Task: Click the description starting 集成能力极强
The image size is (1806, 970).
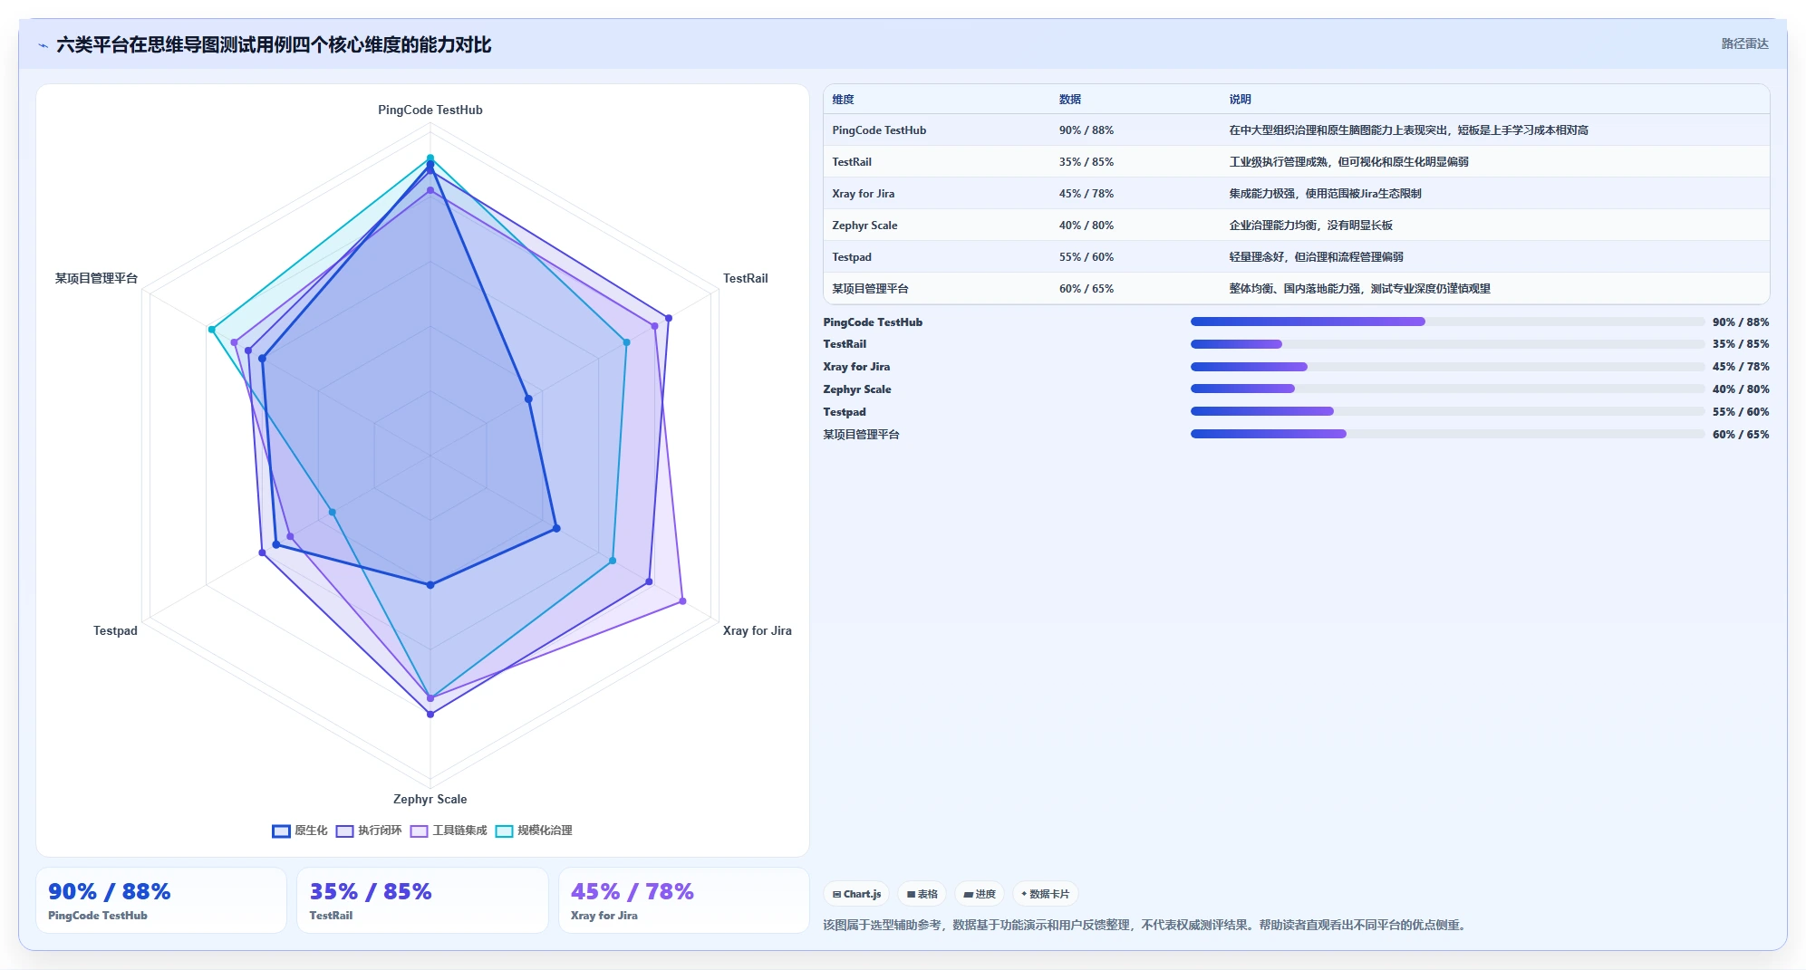Action: click(x=1325, y=194)
